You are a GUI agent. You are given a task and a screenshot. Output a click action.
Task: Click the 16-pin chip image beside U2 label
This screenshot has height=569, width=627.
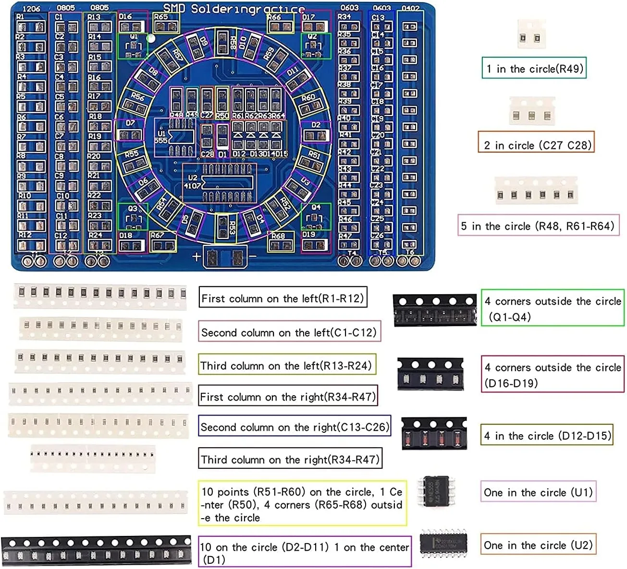[443, 544]
